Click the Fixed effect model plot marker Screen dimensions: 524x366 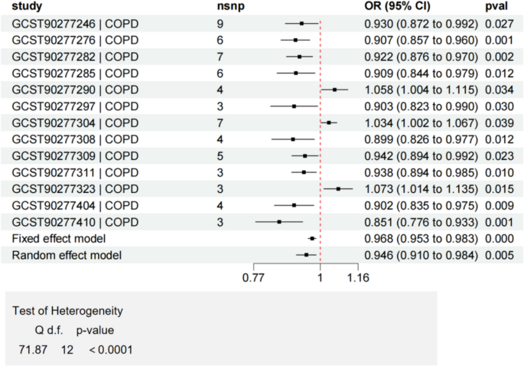coord(312,239)
